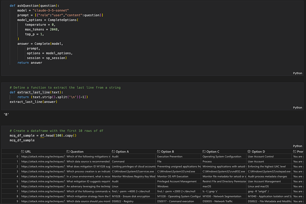The image size is (306, 204).
Task: Click the C:\Windows\System32\services.exe cell
Action: [133, 171]
